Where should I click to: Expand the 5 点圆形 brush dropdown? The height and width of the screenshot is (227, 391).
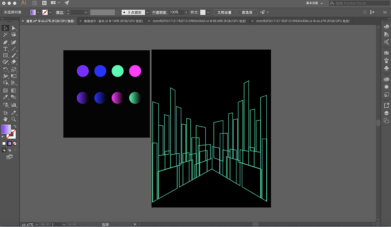(x=148, y=12)
